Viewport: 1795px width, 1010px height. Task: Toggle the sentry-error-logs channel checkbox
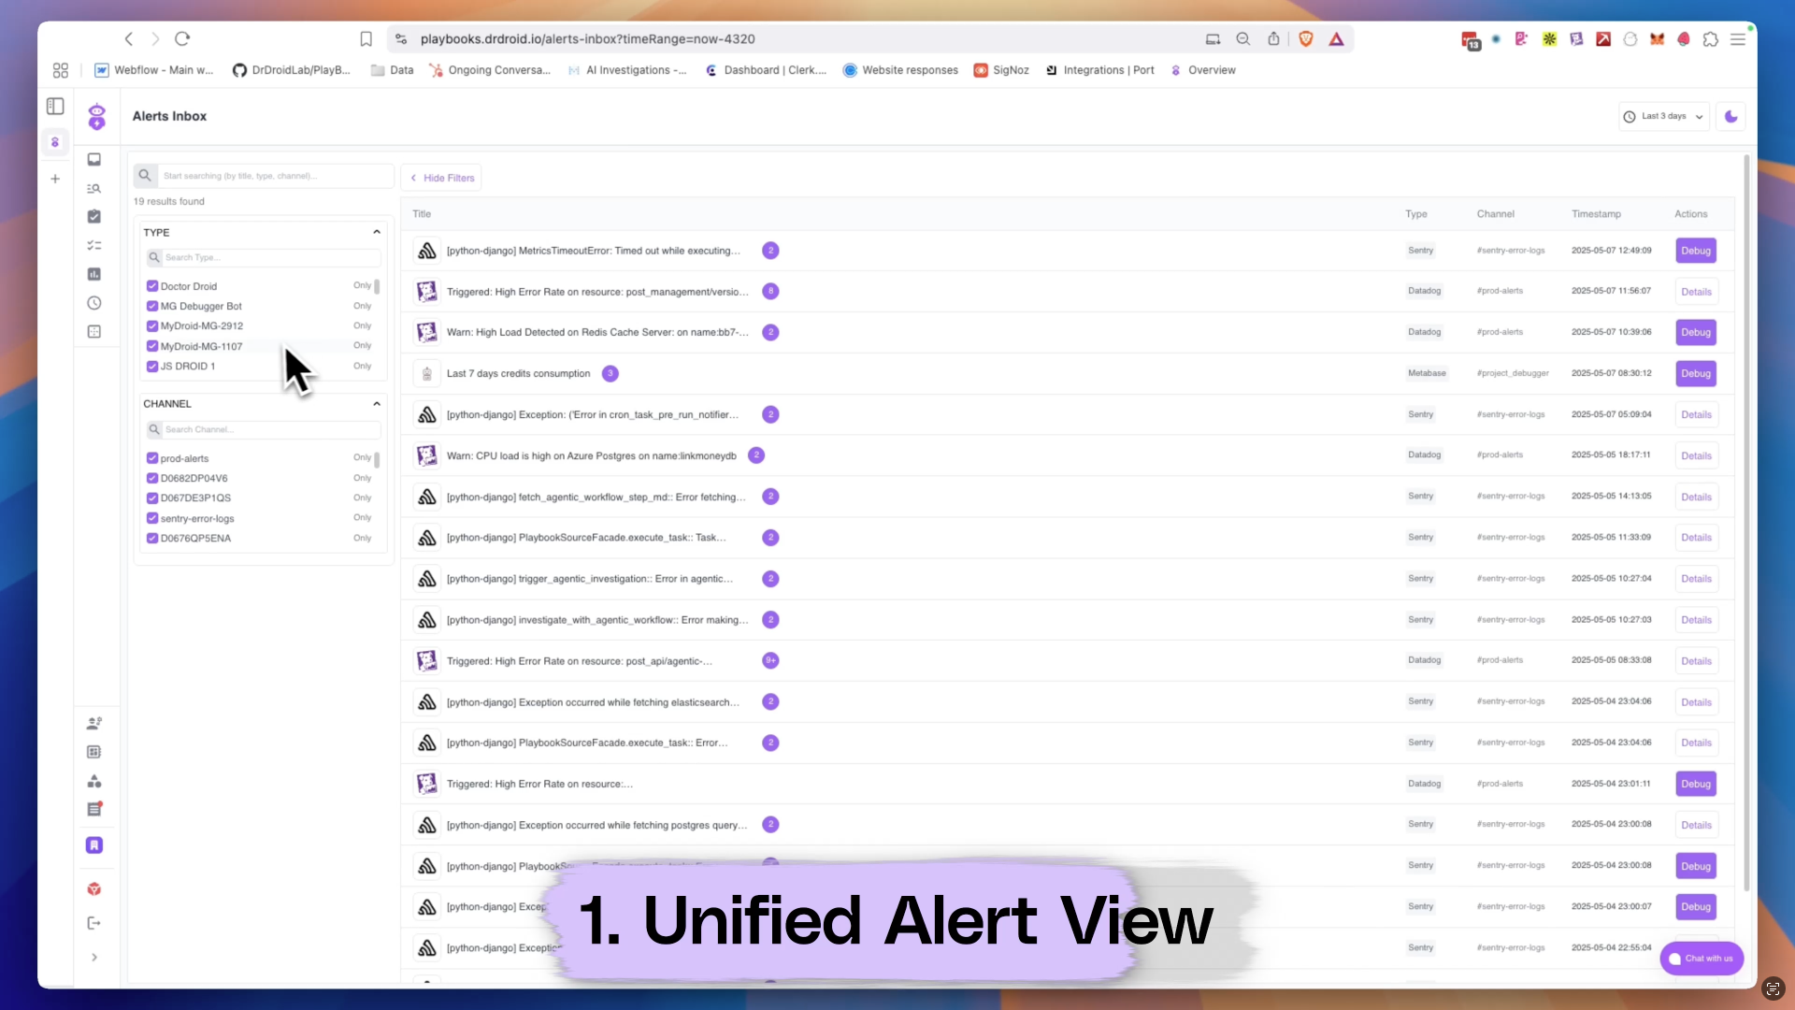pyautogui.click(x=152, y=518)
